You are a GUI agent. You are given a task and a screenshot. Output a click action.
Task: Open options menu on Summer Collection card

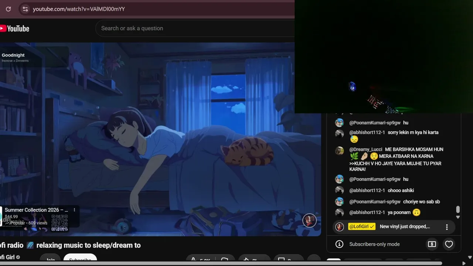(74, 210)
